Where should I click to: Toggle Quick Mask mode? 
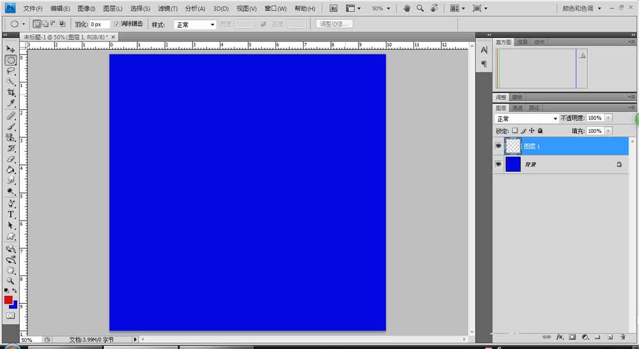(11, 316)
